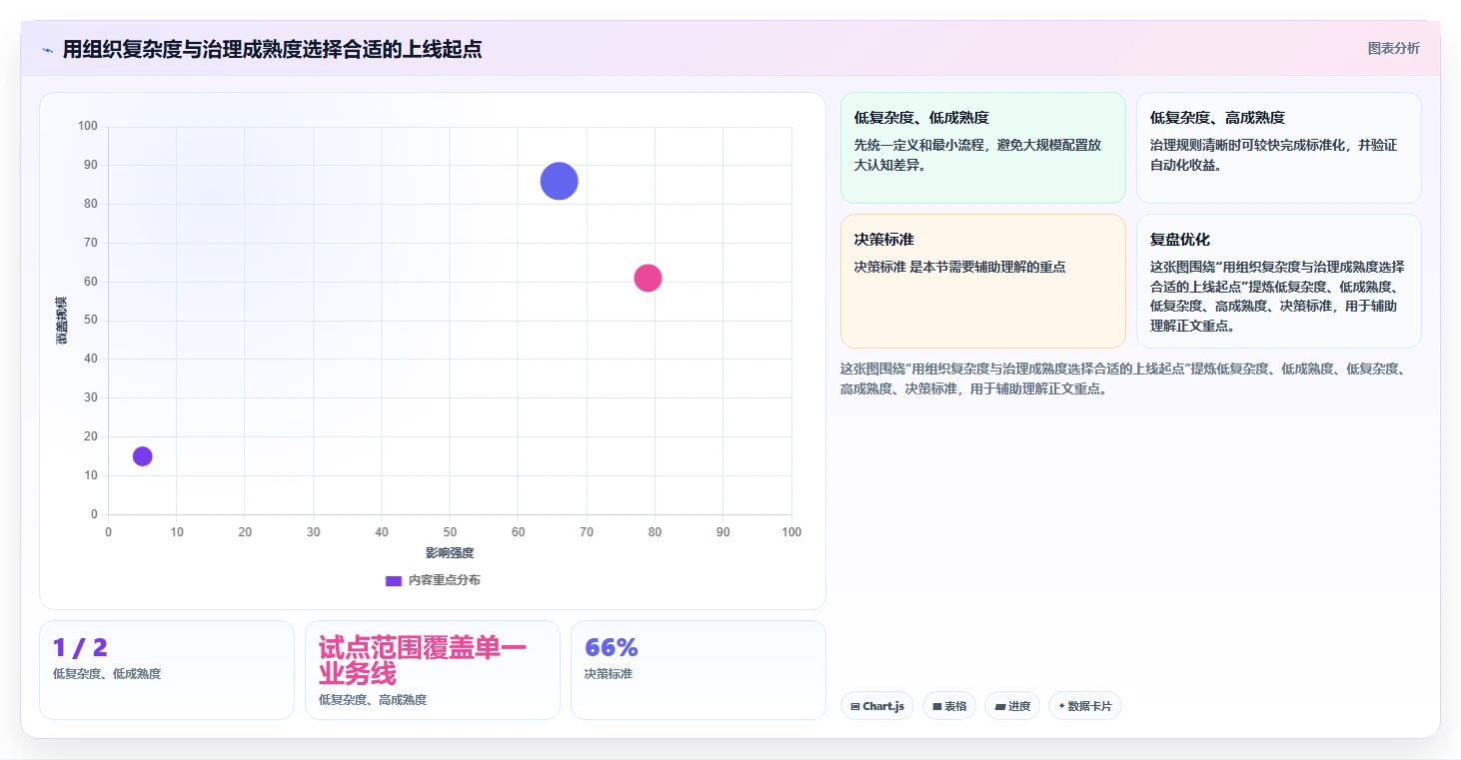Click 低复杂度、低成熟度 label under 1 / 2
Screen dimensions: 1461x760
[x=107, y=674]
